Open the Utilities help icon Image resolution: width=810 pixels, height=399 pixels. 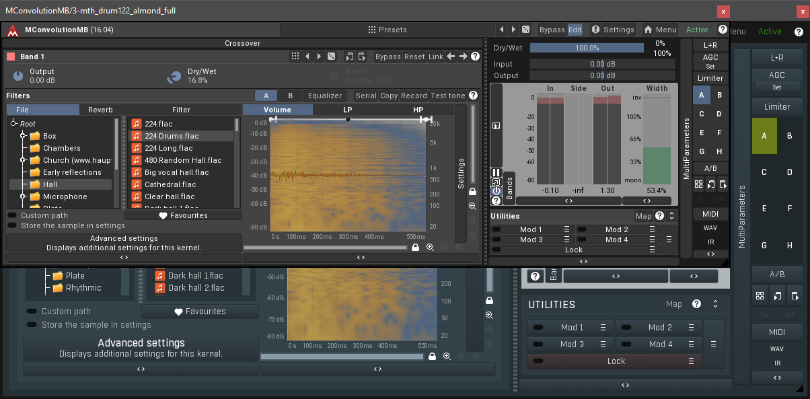pos(659,216)
